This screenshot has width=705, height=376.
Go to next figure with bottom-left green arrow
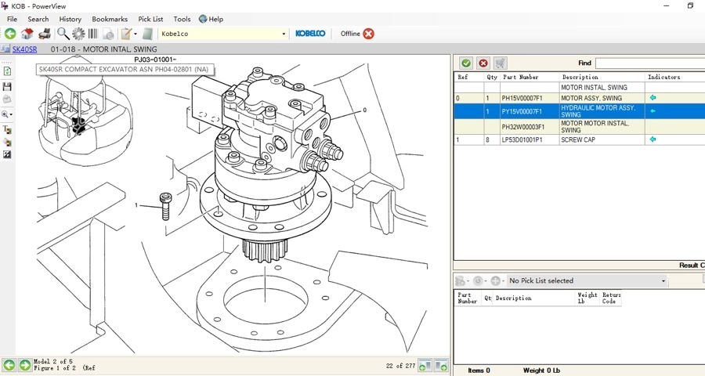pyautogui.click(x=25, y=365)
